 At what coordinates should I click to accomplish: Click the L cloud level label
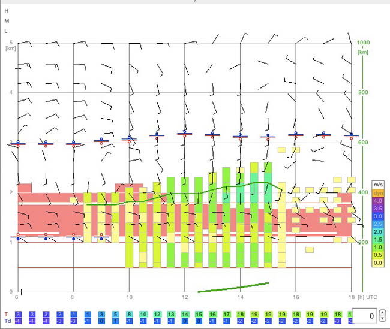[6, 31]
